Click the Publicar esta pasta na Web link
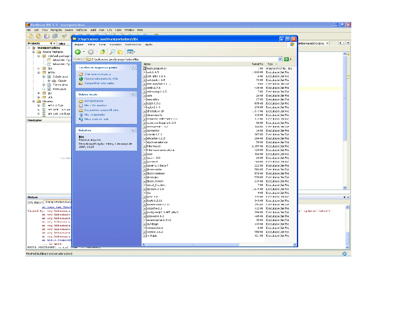Viewport: 400px width, 320px height. (x=101, y=79)
